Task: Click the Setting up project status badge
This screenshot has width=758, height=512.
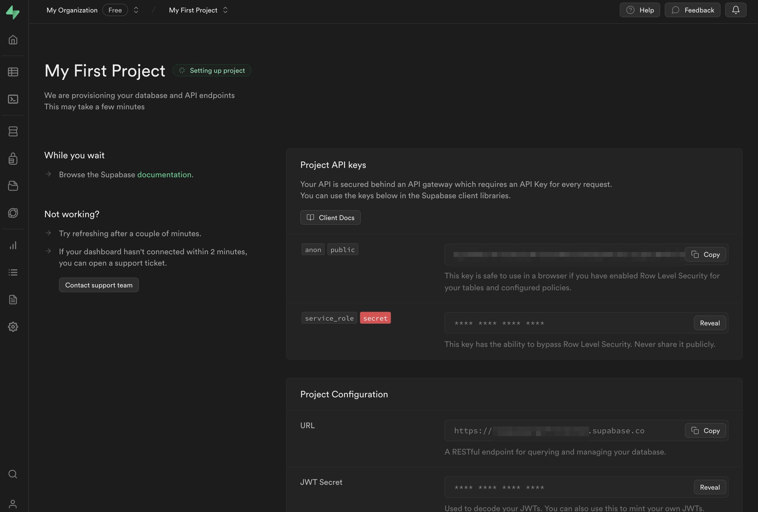Action: [212, 71]
